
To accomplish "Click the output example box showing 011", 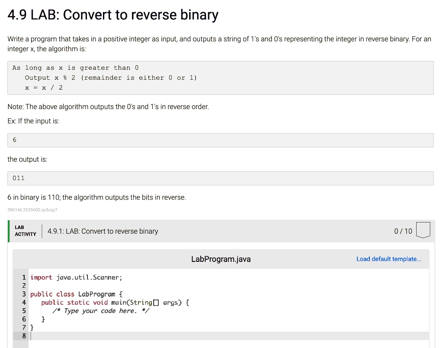I will (x=221, y=178).
